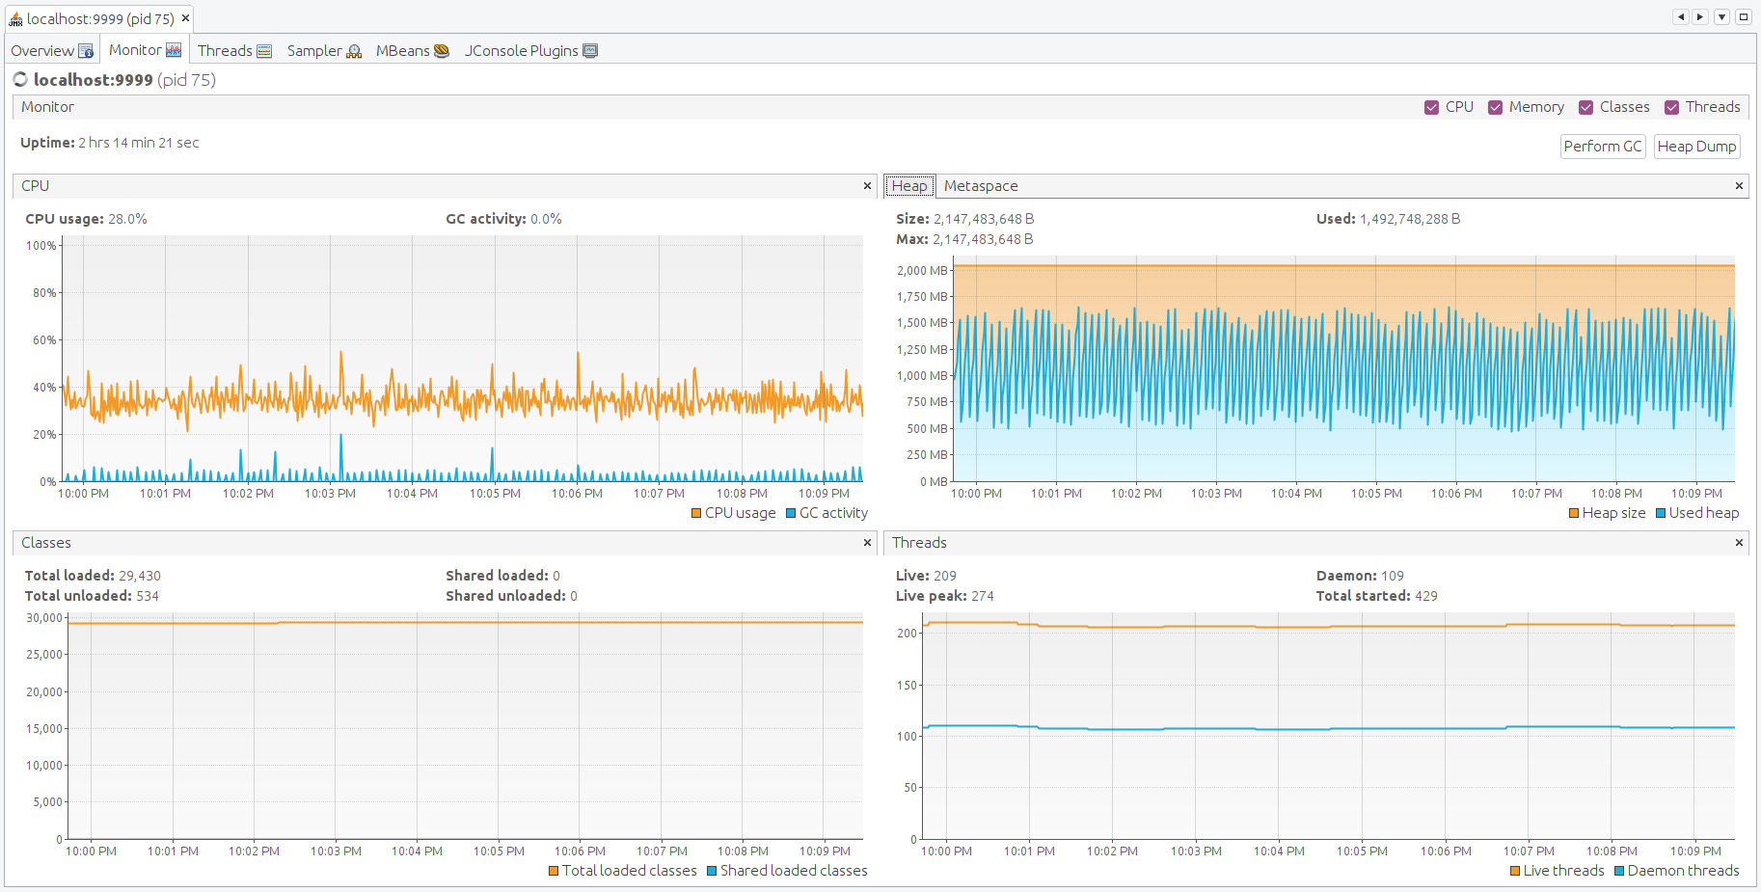Click the Overview tab icon
The width and height of the screenshot is (1761, 892).
(x=86, y=51)
